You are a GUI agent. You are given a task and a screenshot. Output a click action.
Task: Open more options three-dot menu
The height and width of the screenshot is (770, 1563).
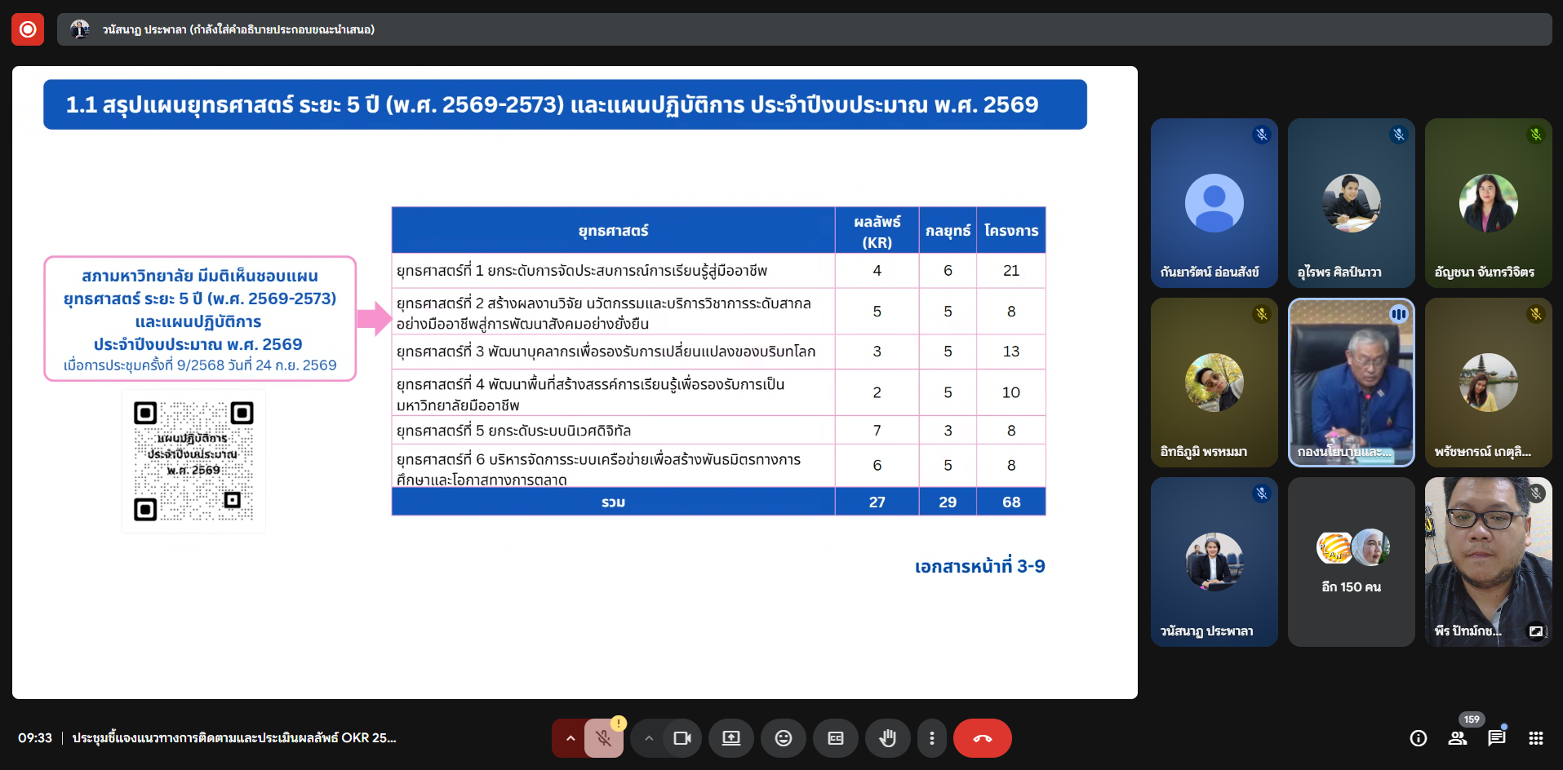[x=931, y=738]
